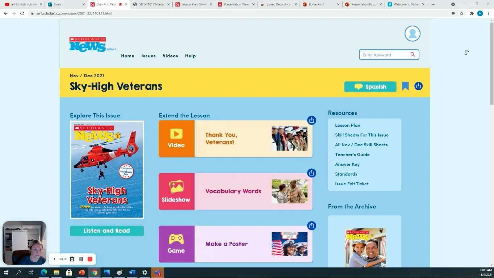Open PowerPoint from the taskbar
The width and height of the screenshot is (494, 278).
[x=82, y=273]
